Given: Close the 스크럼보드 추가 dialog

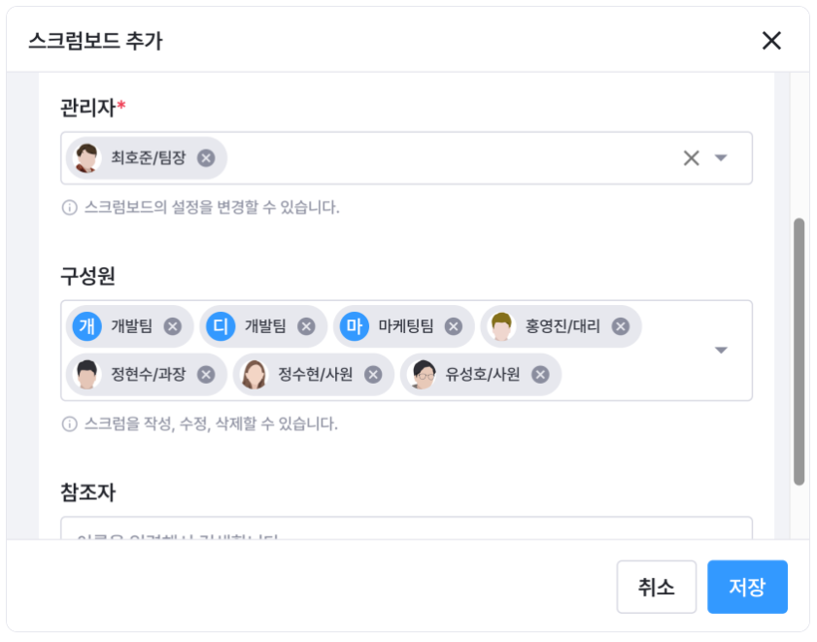Looking at the screenshot, I should click(x=771, y=40).
